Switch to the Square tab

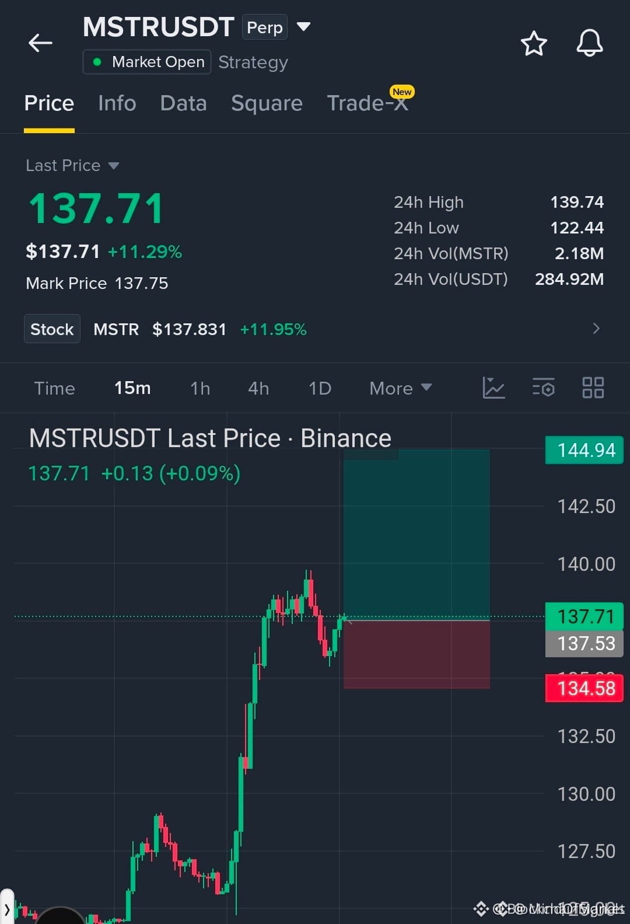[x=267, y=103]
